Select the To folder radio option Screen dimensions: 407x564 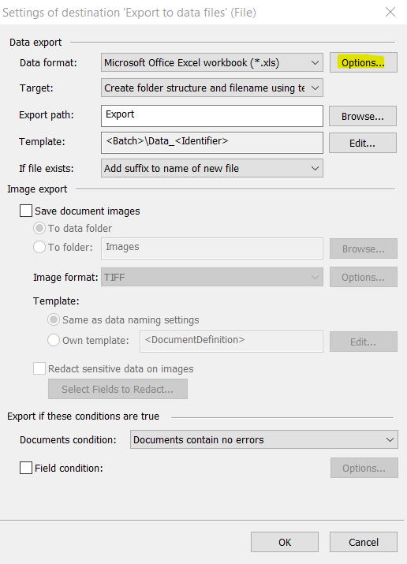pos(39,247)
